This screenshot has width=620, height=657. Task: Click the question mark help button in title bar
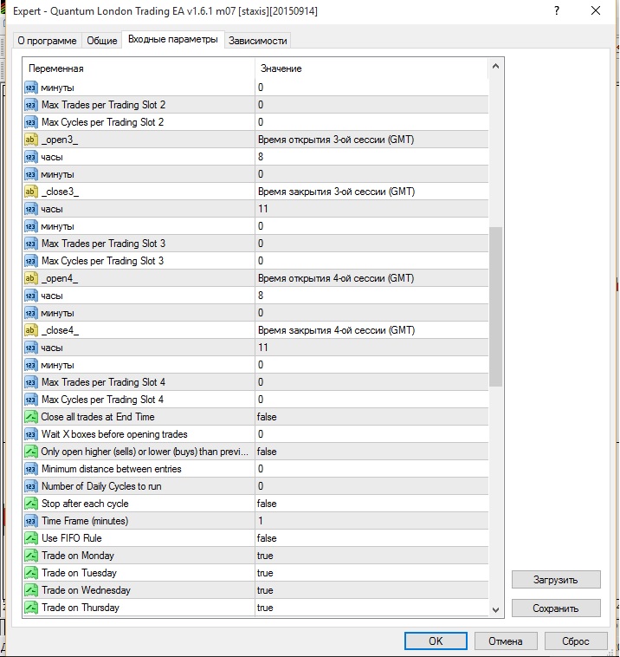tap(557, 11)
